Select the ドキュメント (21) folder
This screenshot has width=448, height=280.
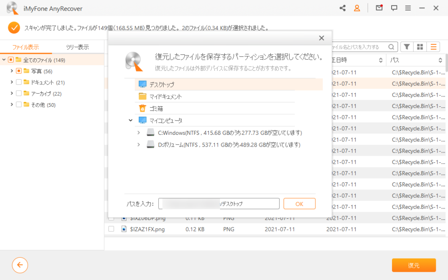[x=48, y=83]
